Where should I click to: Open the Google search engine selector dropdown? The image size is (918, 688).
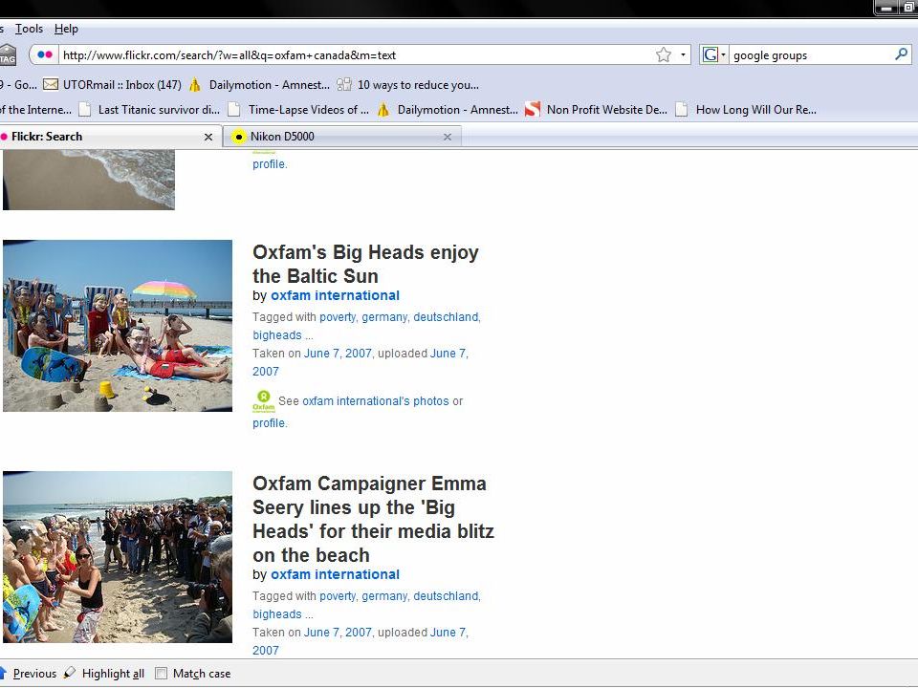click(x=713, y=55)
